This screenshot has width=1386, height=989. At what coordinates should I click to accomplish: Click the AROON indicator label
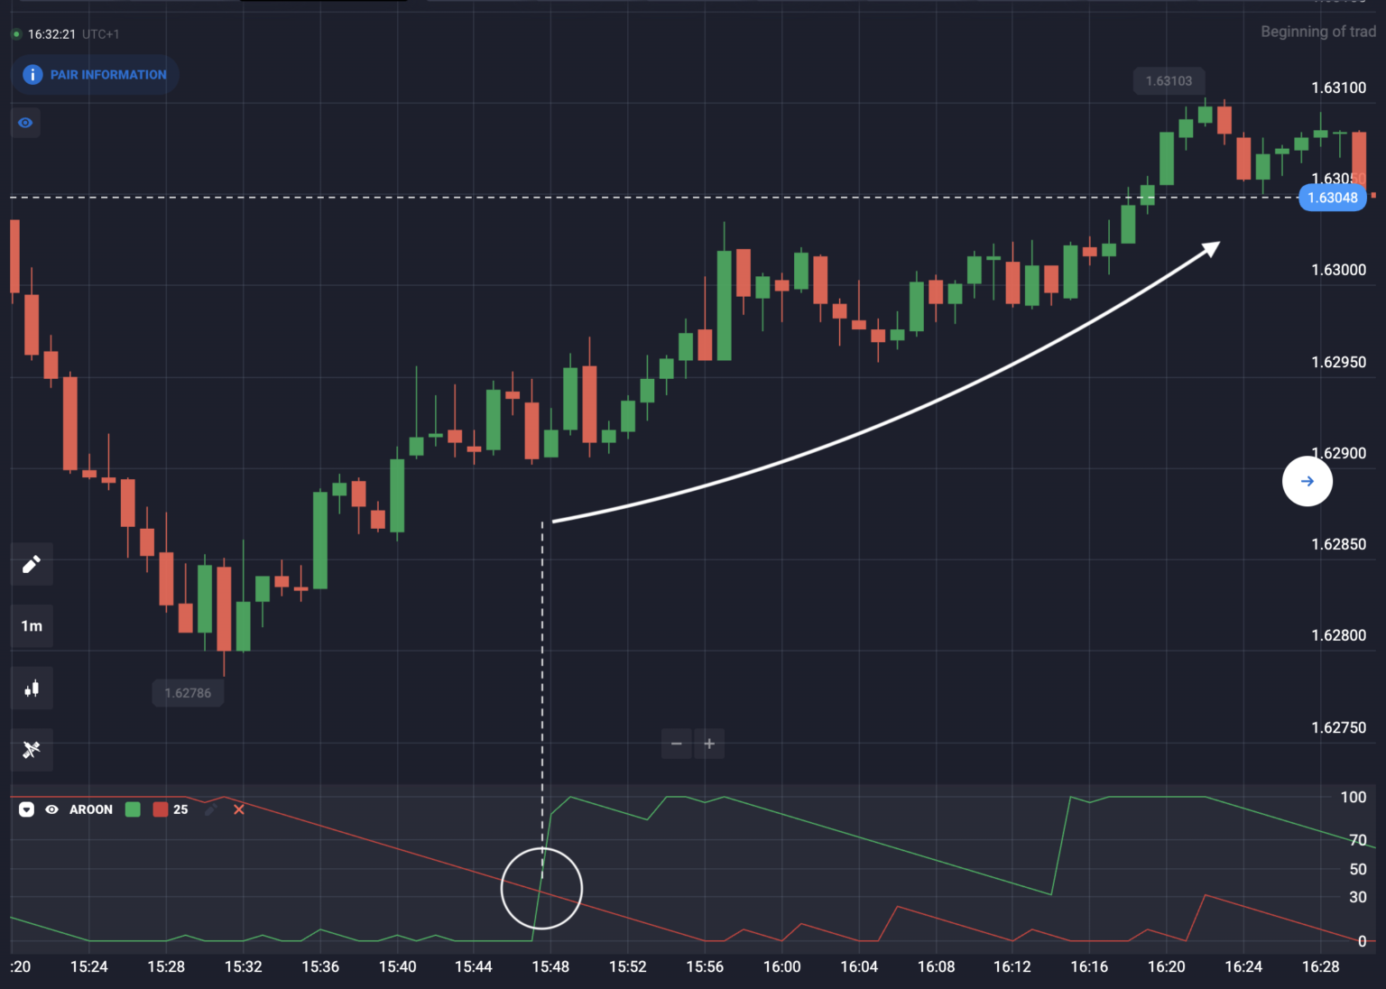click(x=91, y=809)
